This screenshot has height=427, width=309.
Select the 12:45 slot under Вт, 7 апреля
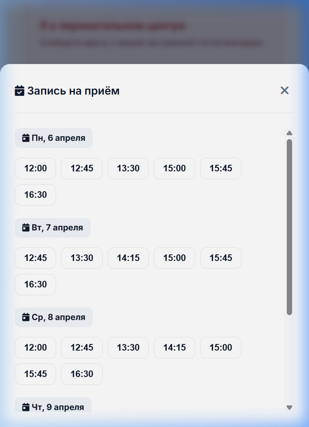point(35,258)
